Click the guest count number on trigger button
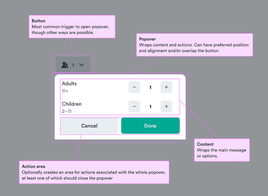Viewport: 268px width, 196px height. (x=73, y=65)
